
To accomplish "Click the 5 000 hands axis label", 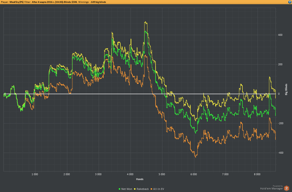I will pyautogui.click(x=162, y=175).
